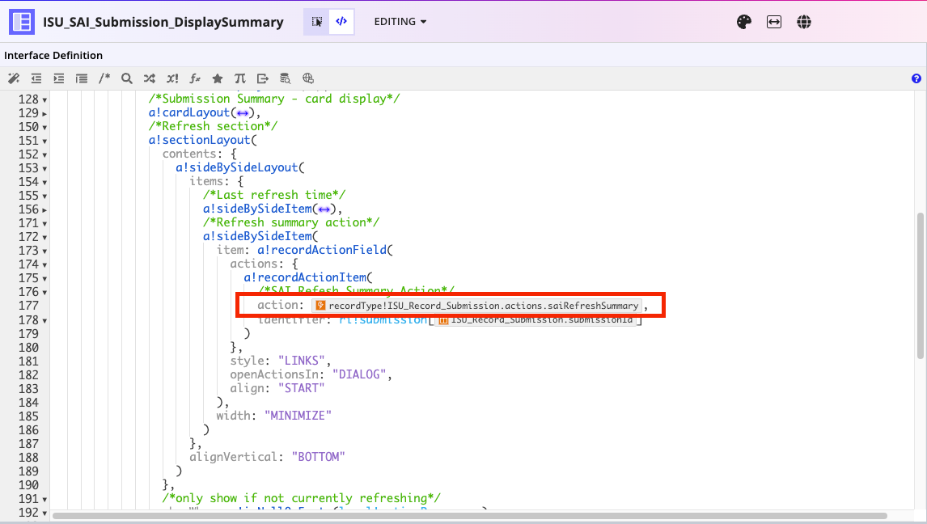
Task: Open the color palette icon in header
Action: [743, 22]
